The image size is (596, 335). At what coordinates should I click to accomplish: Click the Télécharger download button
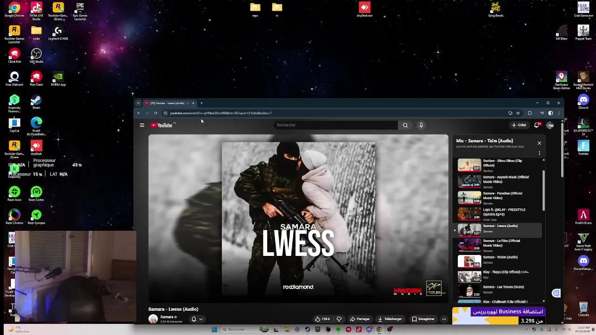pyautogui.click(x=390, y=319)
